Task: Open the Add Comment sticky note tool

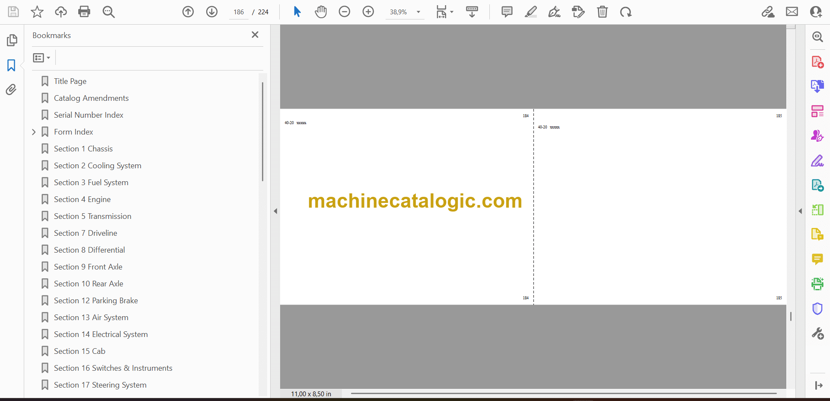Action: coord(507,12)
